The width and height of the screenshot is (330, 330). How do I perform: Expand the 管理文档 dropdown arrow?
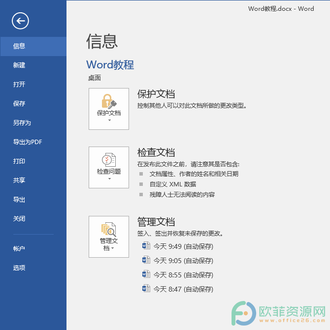[112, 248]
